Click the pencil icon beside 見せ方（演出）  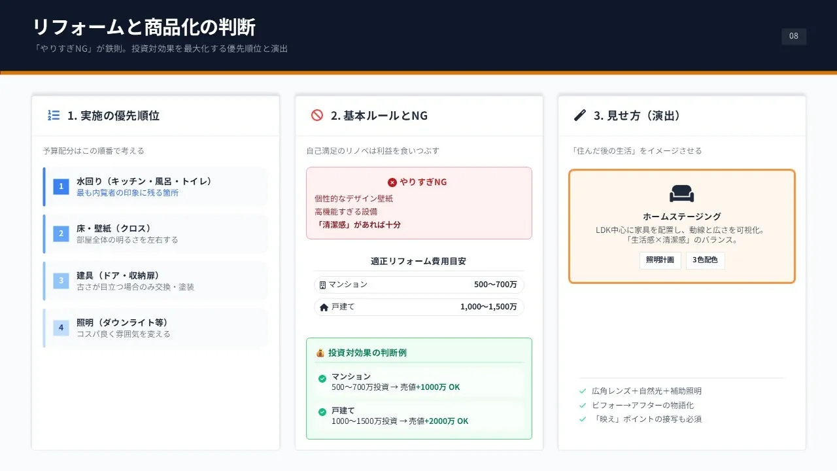pyautogui.click(x=579, y=116)
